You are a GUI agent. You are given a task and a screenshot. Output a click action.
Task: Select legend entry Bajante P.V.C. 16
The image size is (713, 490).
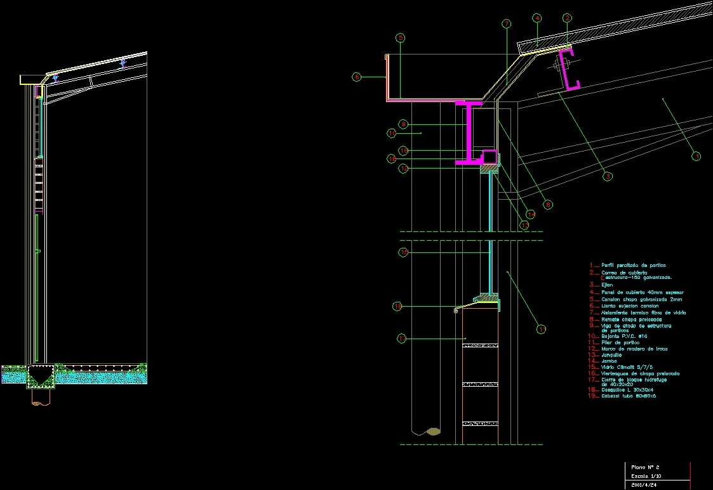625,336
